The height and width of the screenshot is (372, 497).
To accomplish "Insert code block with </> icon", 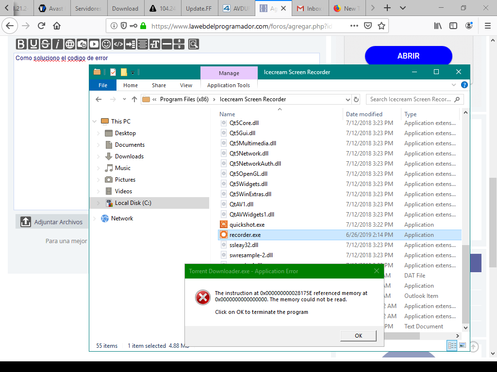I will (x=118, y=44).
